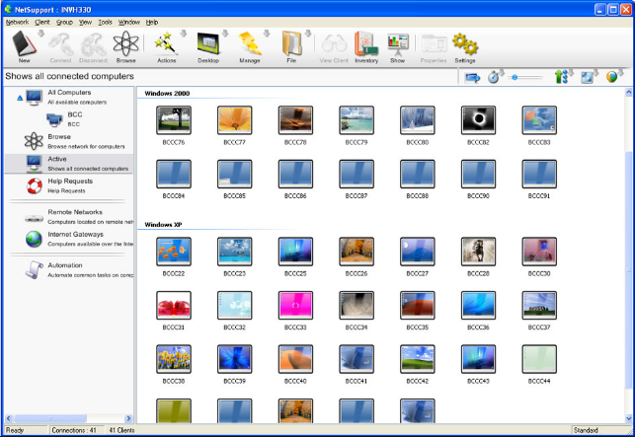
Task: Open the Inventory tool
Action: coord(365,44)
